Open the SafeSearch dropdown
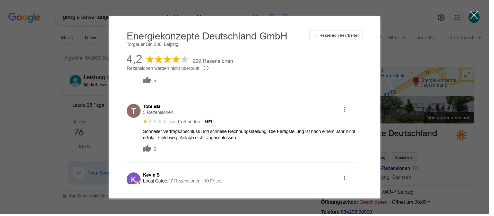The height and width of the screenshot is (216, 494). [x=465, y=38]
